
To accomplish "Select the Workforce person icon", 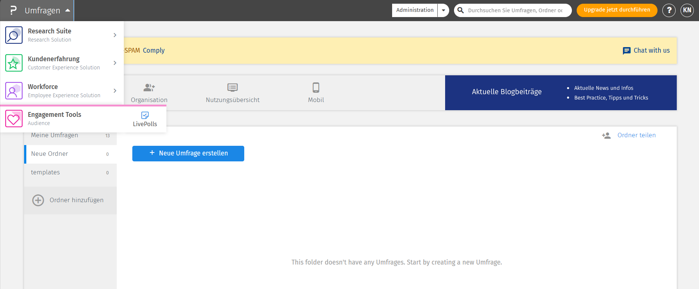I will pyautogui.click(x=14, y=91).
